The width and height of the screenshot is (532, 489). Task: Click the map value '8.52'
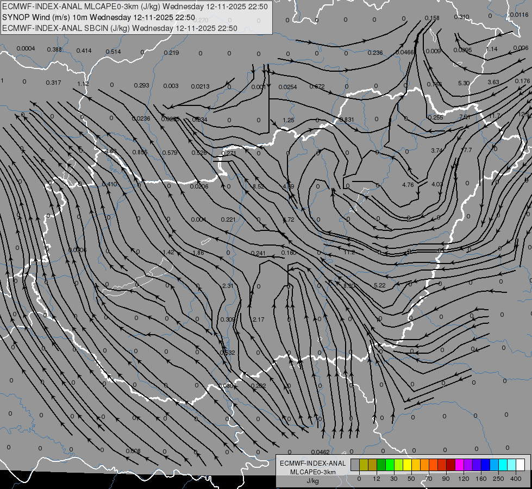click(x=259, y=186)
